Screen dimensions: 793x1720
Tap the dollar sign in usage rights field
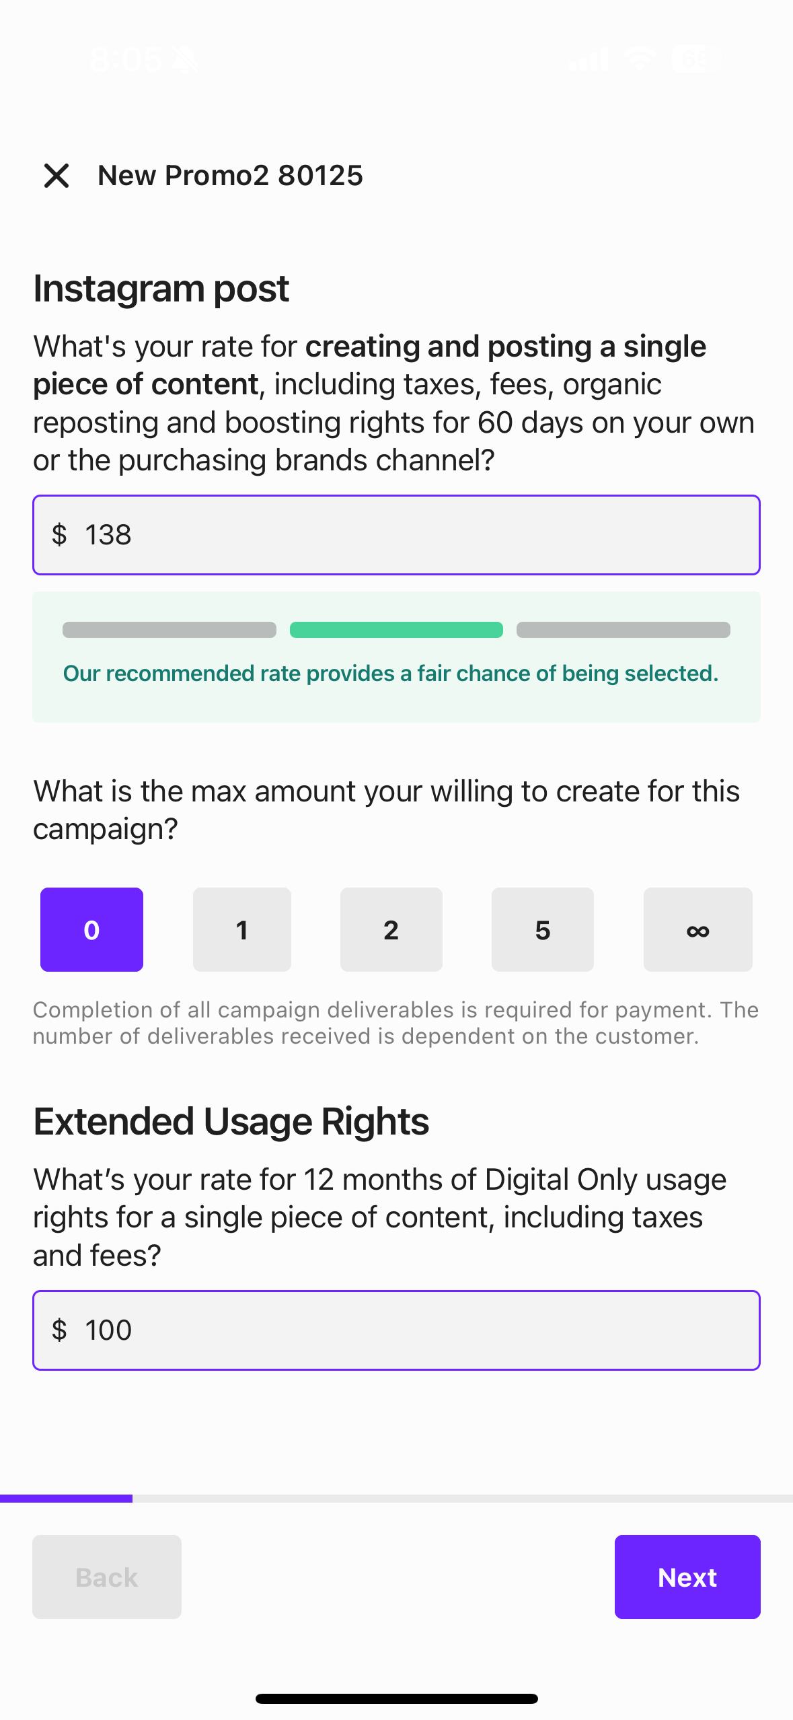click(59, 1330)
